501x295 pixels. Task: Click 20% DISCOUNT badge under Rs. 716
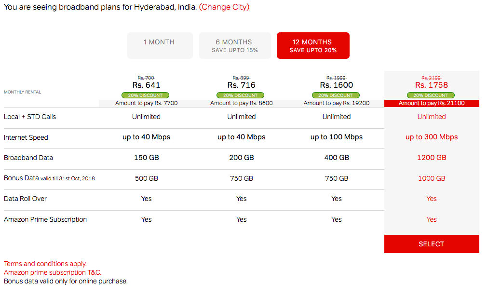240,95
